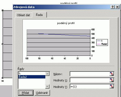121x97 pixels.
Task: Select series h in Řady list
Action: click(32, 74)
